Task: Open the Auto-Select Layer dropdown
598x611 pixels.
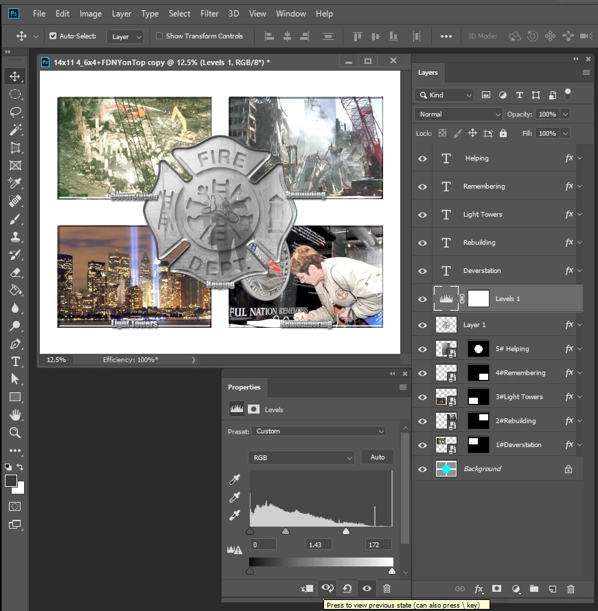Action: click(125, 36)
